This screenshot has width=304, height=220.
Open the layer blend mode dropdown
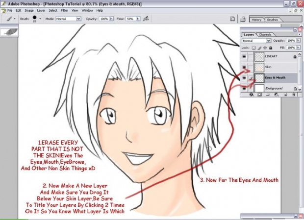point(268,41)
